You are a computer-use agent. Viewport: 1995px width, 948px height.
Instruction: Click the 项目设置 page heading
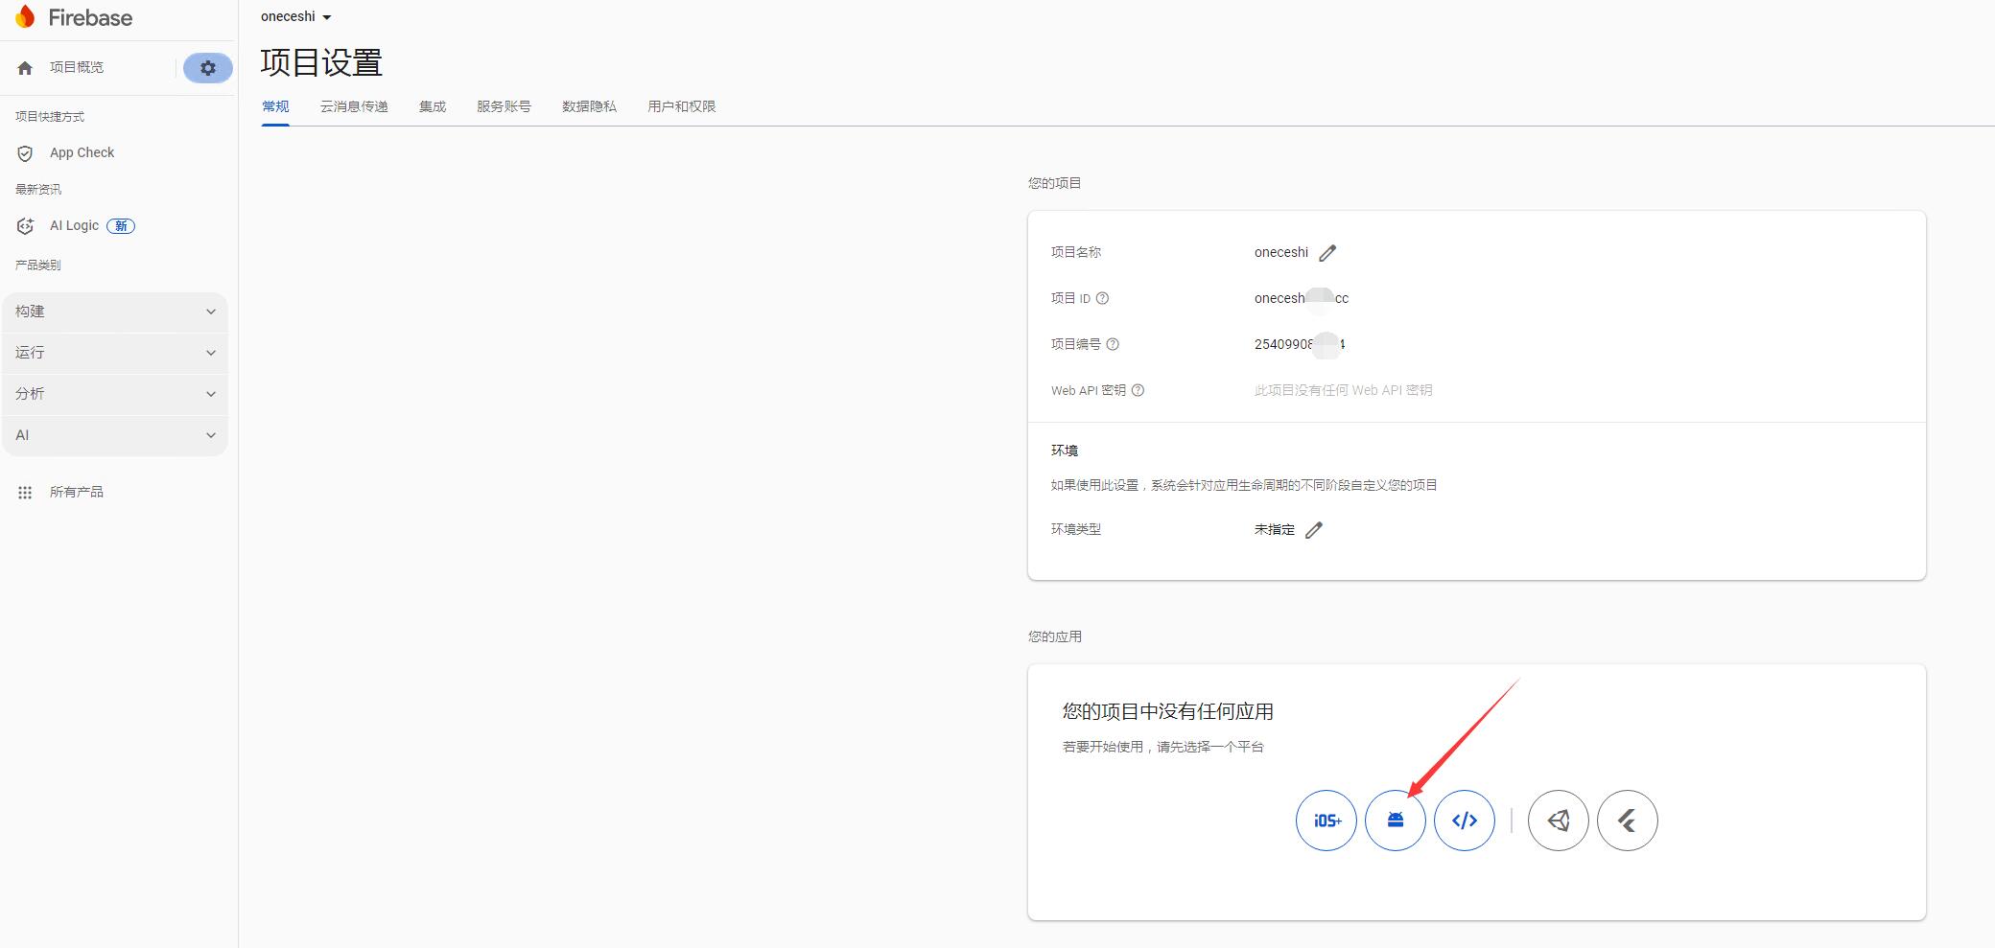[x=321, y=62]
